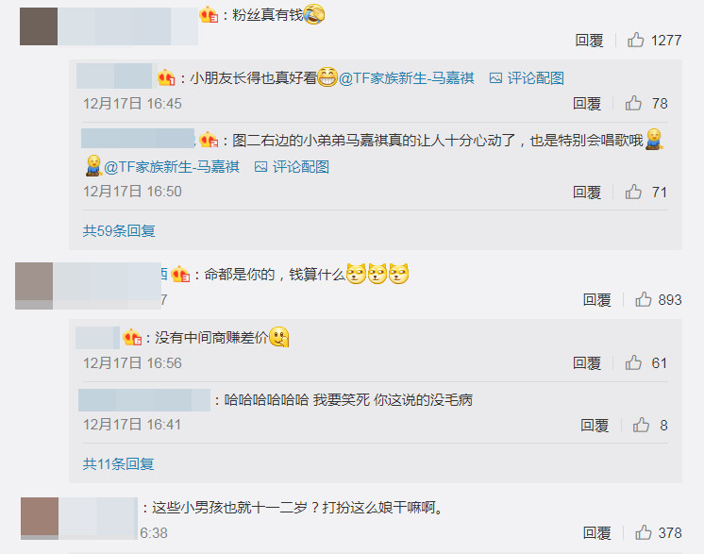The width and height of the screenshot is (704, 554).
Task: Click thumbs-up on the 78-like reply
Action: [633, 103]
